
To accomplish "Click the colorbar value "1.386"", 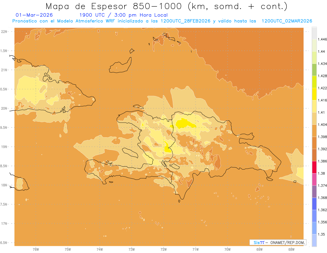I will point(322,161).
